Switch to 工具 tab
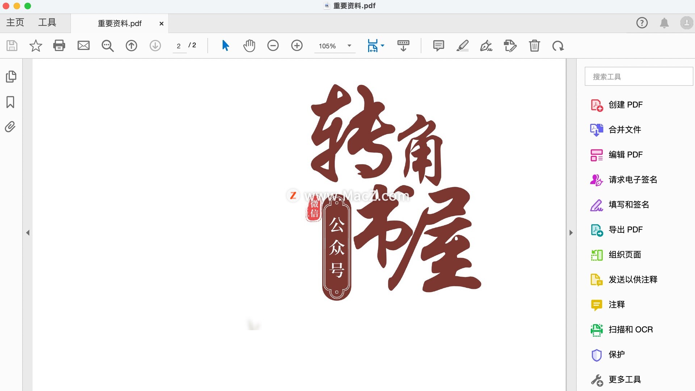 pos(47,22)
